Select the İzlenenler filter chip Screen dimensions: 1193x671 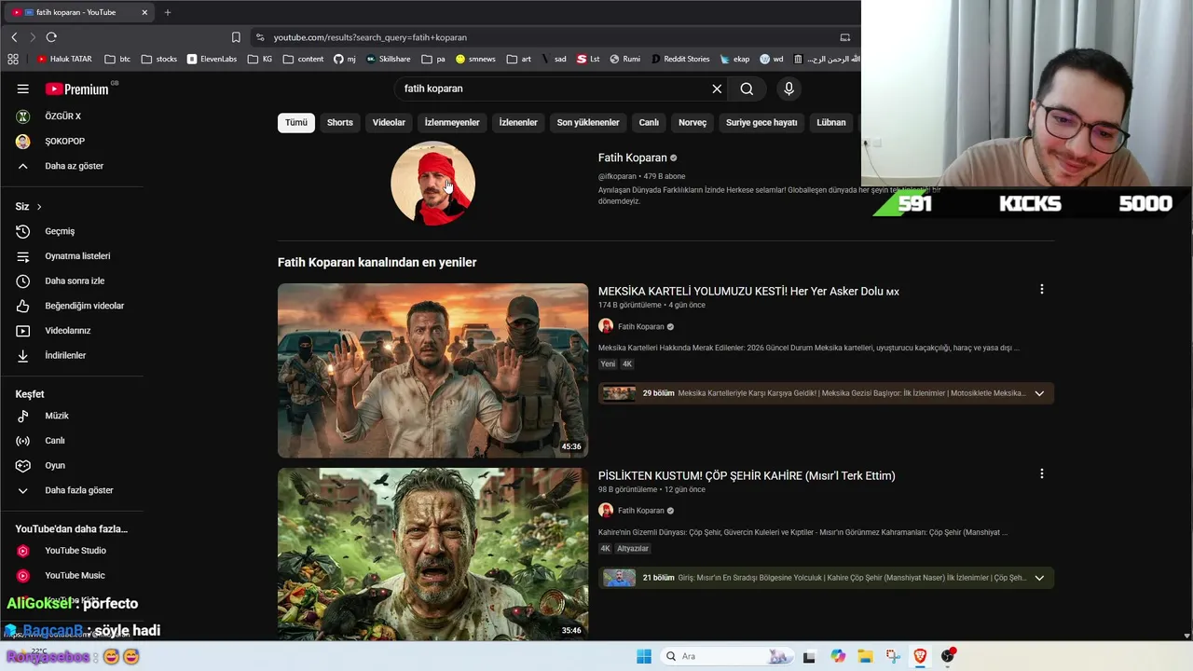(x=518, y=122)
